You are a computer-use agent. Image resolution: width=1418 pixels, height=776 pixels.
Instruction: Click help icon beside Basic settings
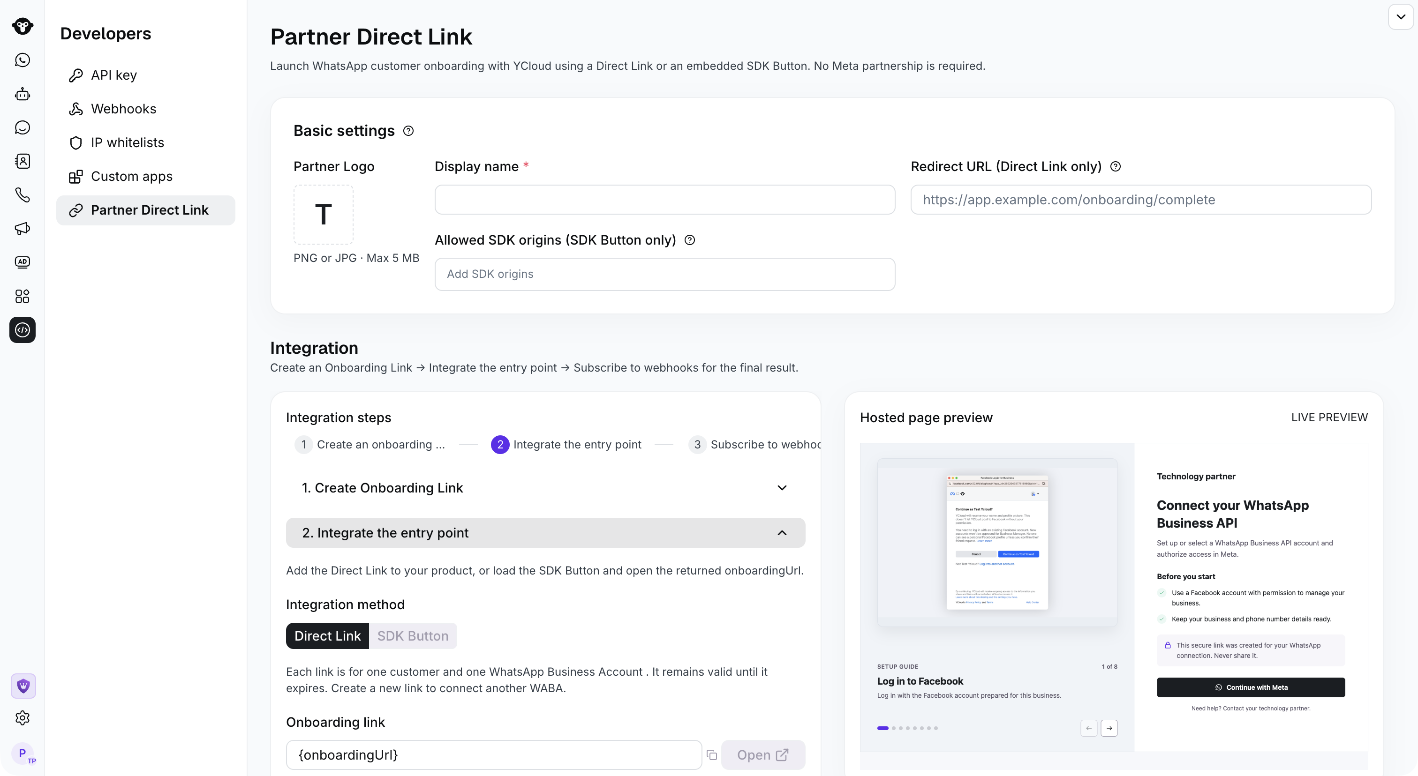tap(408, 131)
